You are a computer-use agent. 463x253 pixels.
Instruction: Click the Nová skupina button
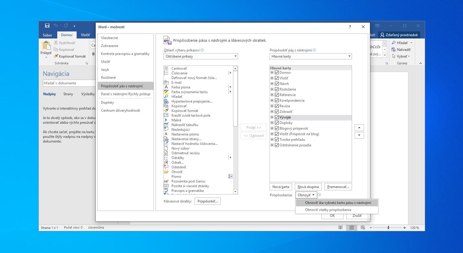click(308, 187)
